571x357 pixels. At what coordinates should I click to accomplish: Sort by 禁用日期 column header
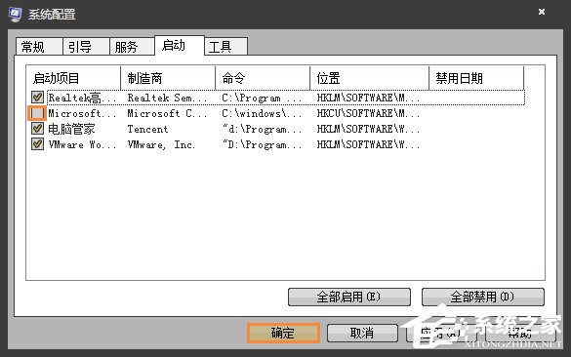(x=476, y=78)
